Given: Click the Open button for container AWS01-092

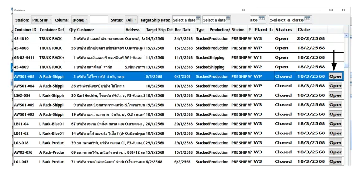Looking at the screenshot, I should 335,114.
